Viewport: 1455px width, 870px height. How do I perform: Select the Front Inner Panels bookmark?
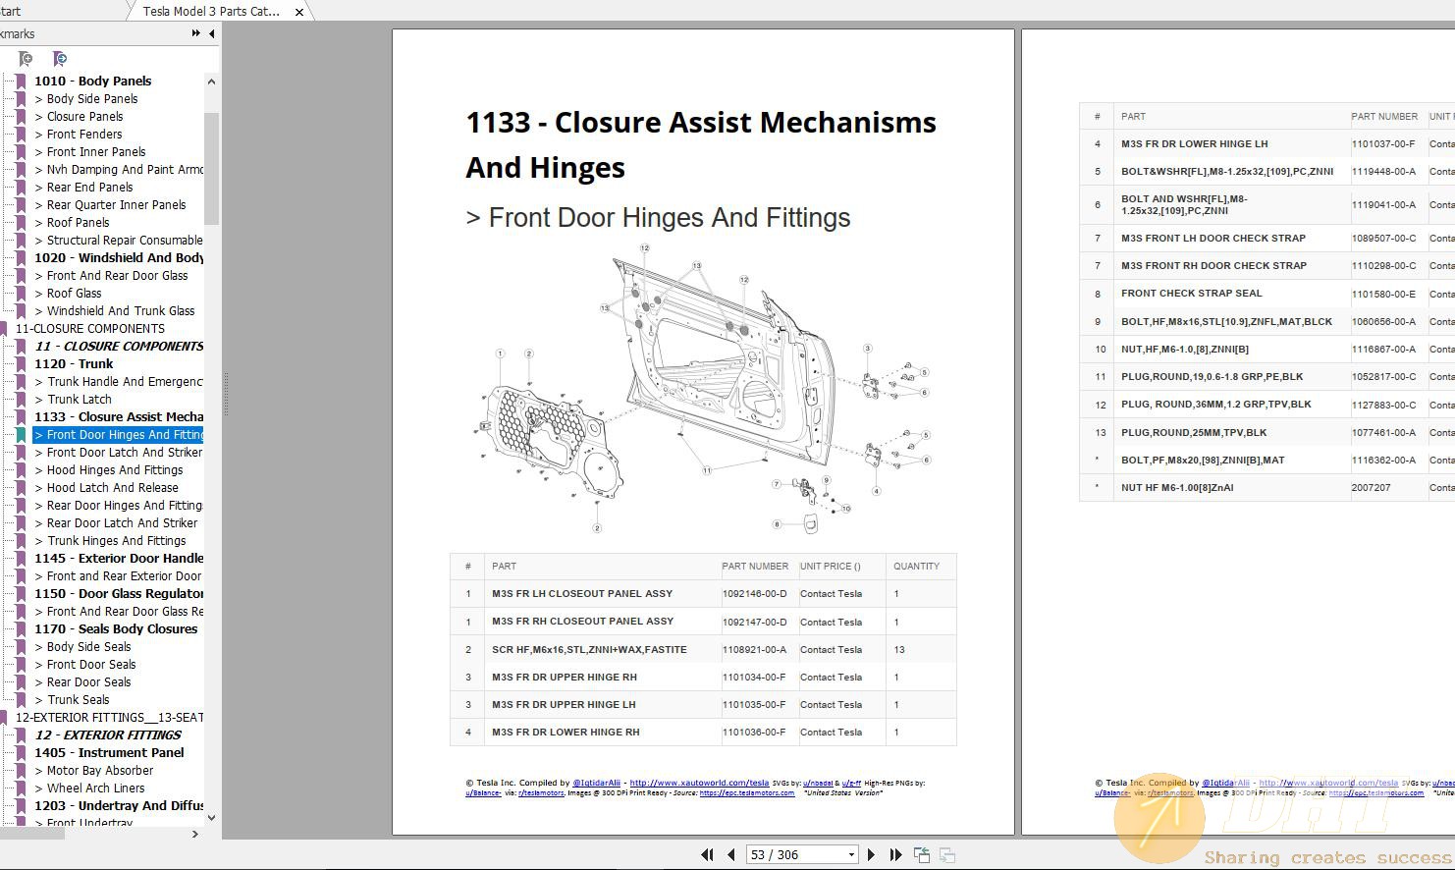90,152
